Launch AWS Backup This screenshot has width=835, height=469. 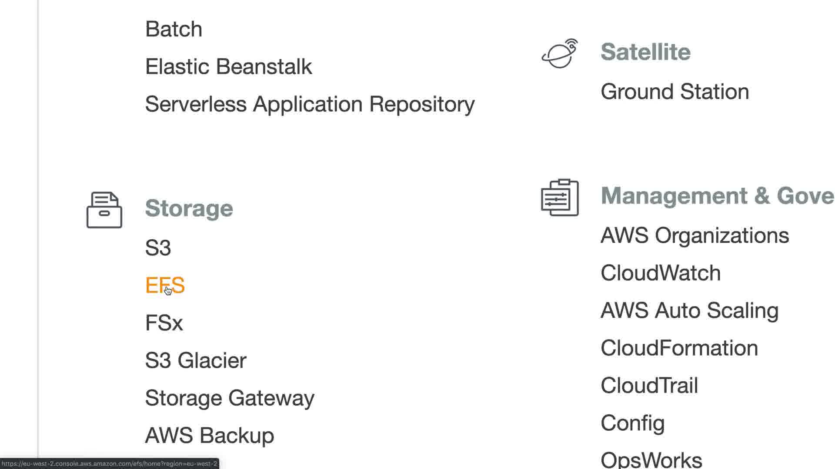209,435
